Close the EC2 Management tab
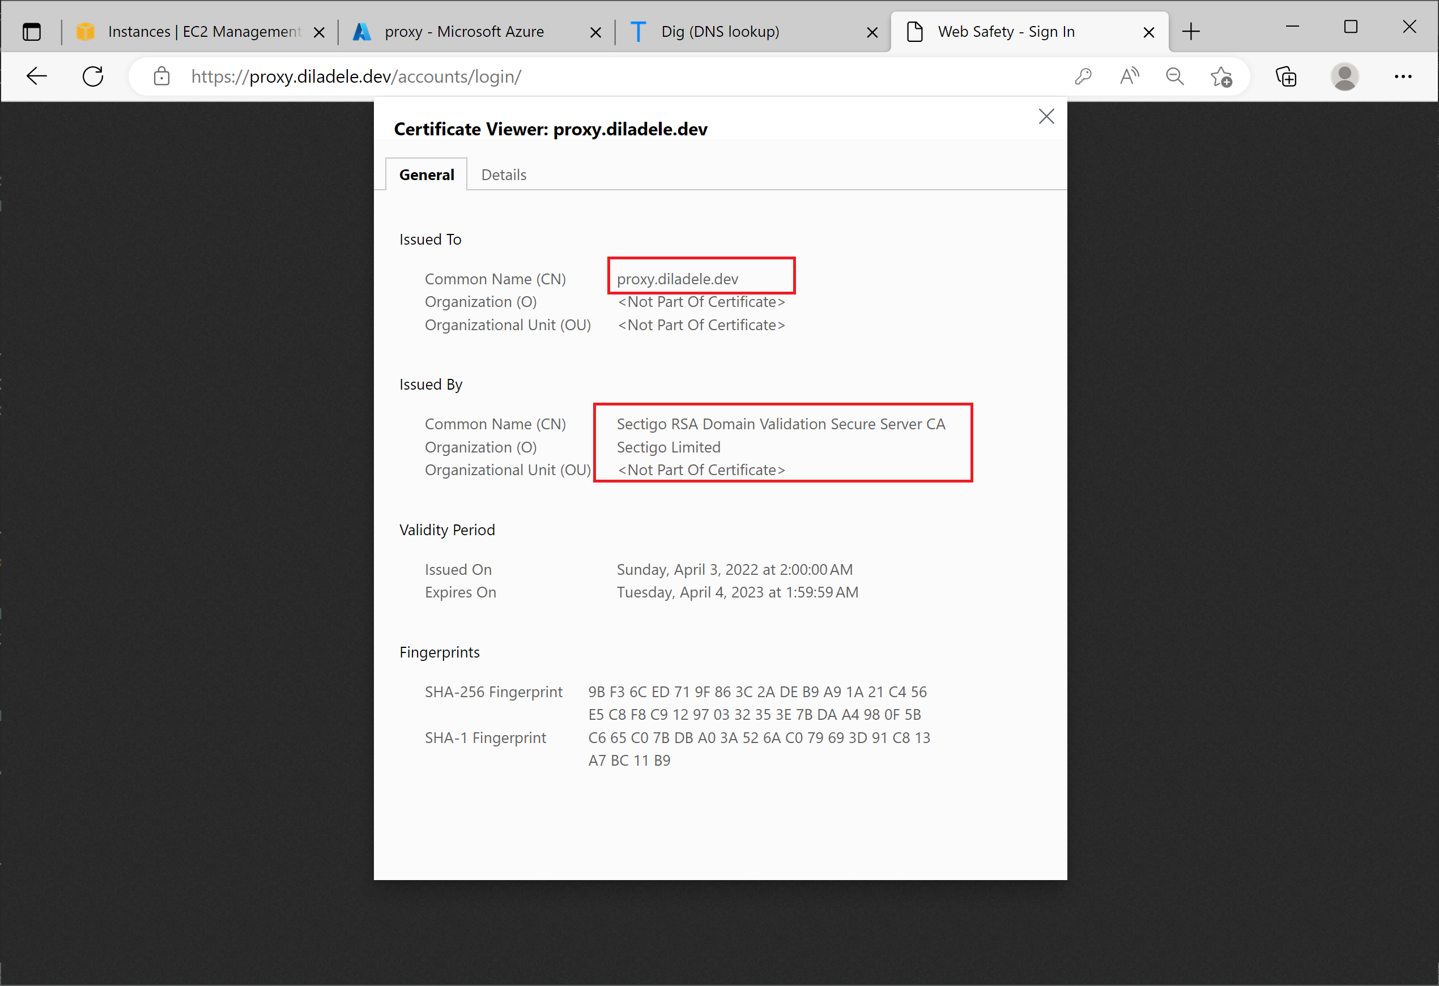Image resolution: width=1439 pixels, height=986 pixels. click(320, 32)
